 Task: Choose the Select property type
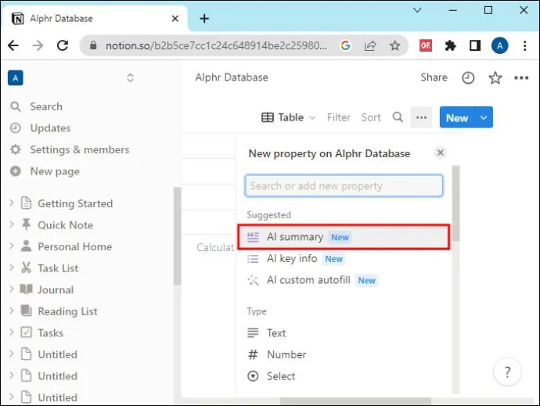tap(344, 376)
